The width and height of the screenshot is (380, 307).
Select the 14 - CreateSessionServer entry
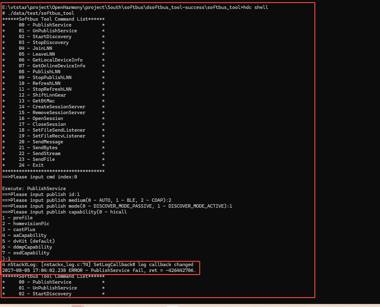pos(52,107)
